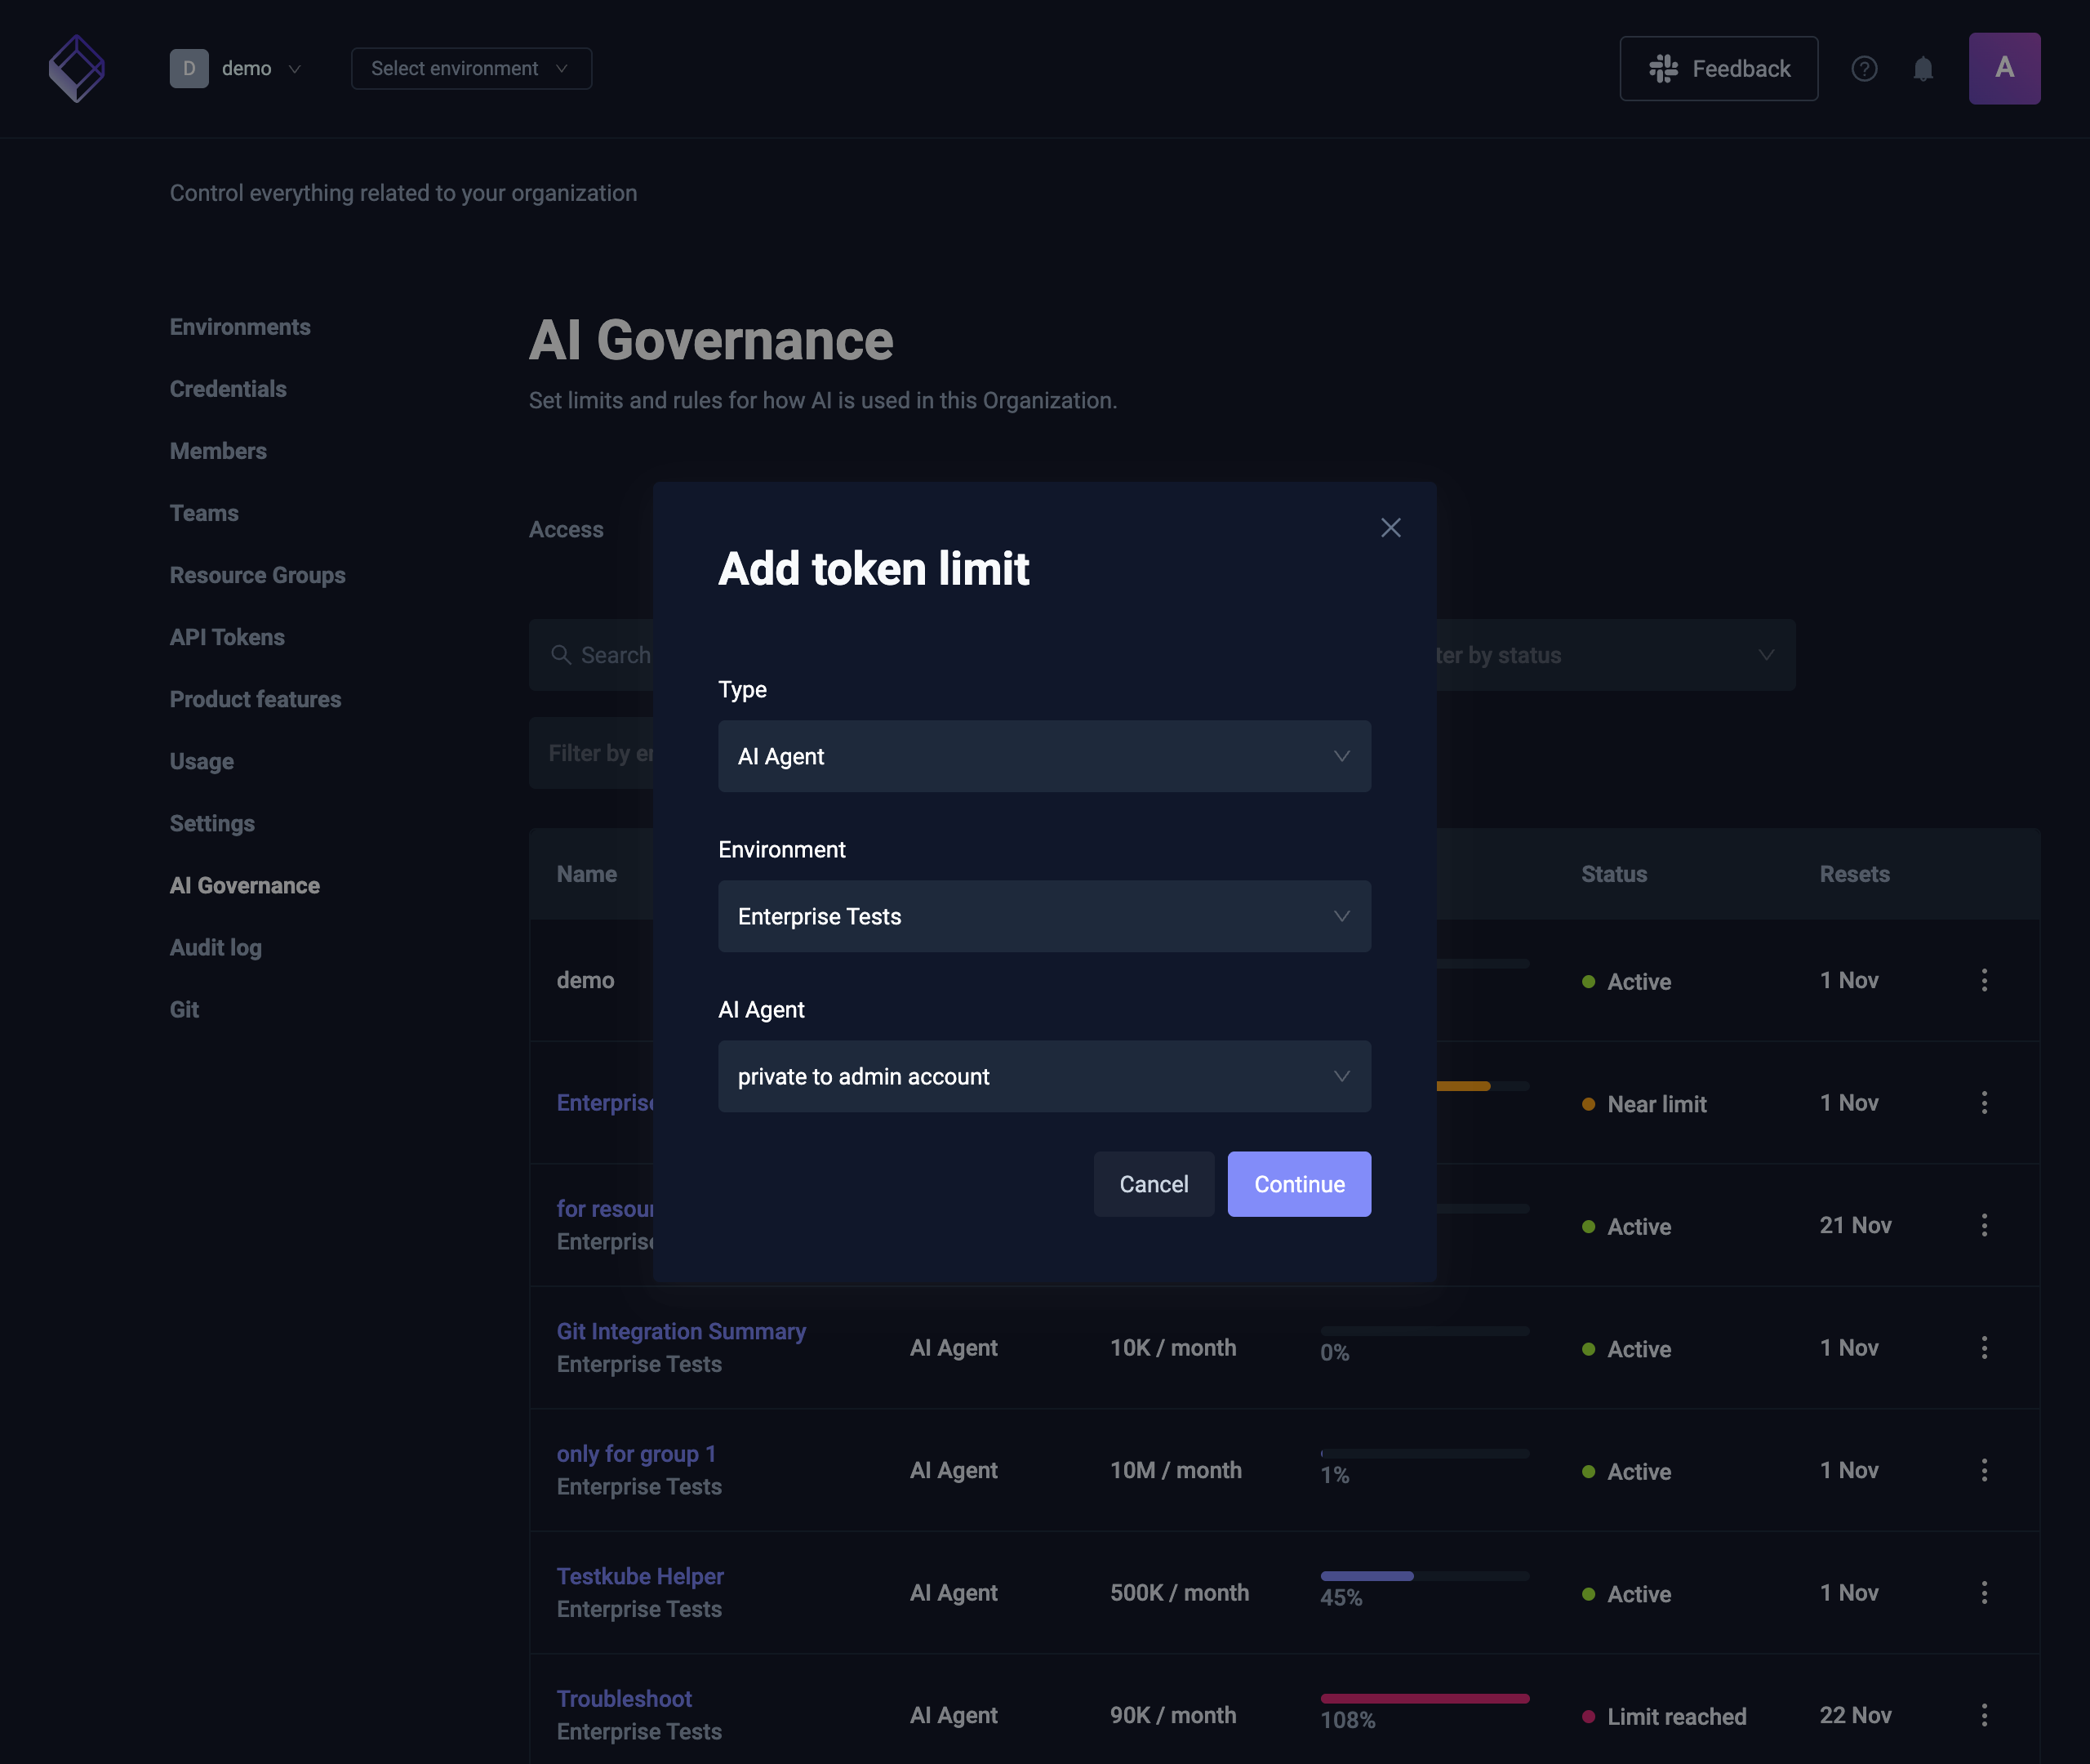The width and height of the screenshot is (2090, 1764).
Task: Open actions for Troubleshoot row
Action: [x=1984, y=1715]
